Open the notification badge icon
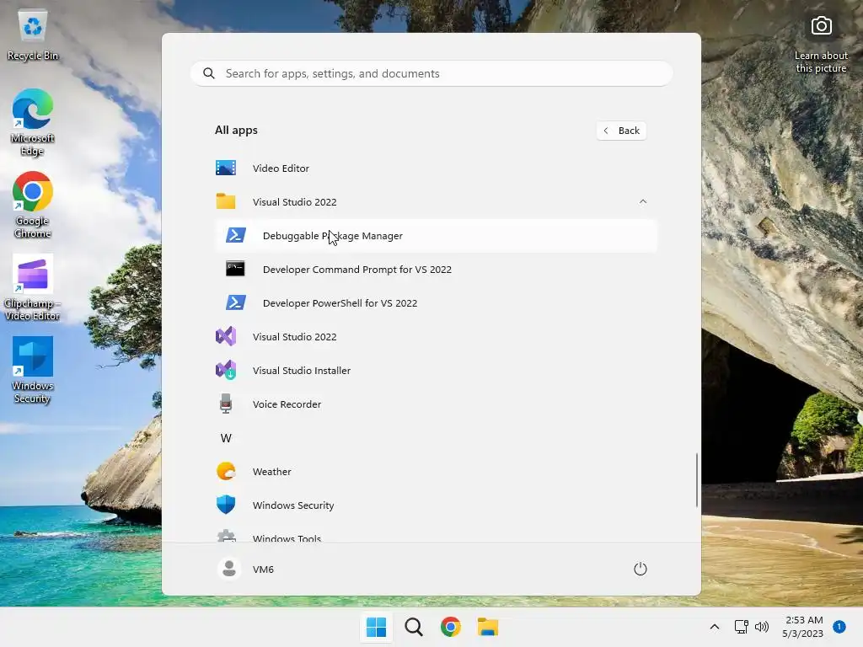The width and height of the screenshot is (863, 647). [839, 627]
